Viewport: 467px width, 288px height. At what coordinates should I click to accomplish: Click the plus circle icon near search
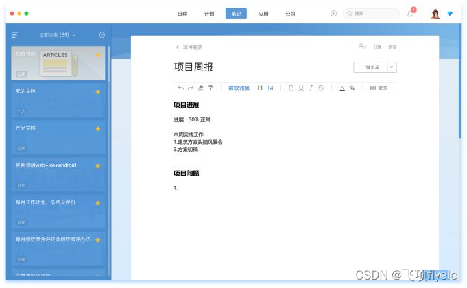point(333,14)
